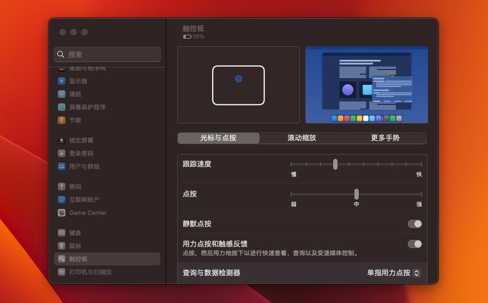Viewport: 488px width, 303px height.
Task: Open Displays (显示器) sidebar icon
Action: click(62, 81)
